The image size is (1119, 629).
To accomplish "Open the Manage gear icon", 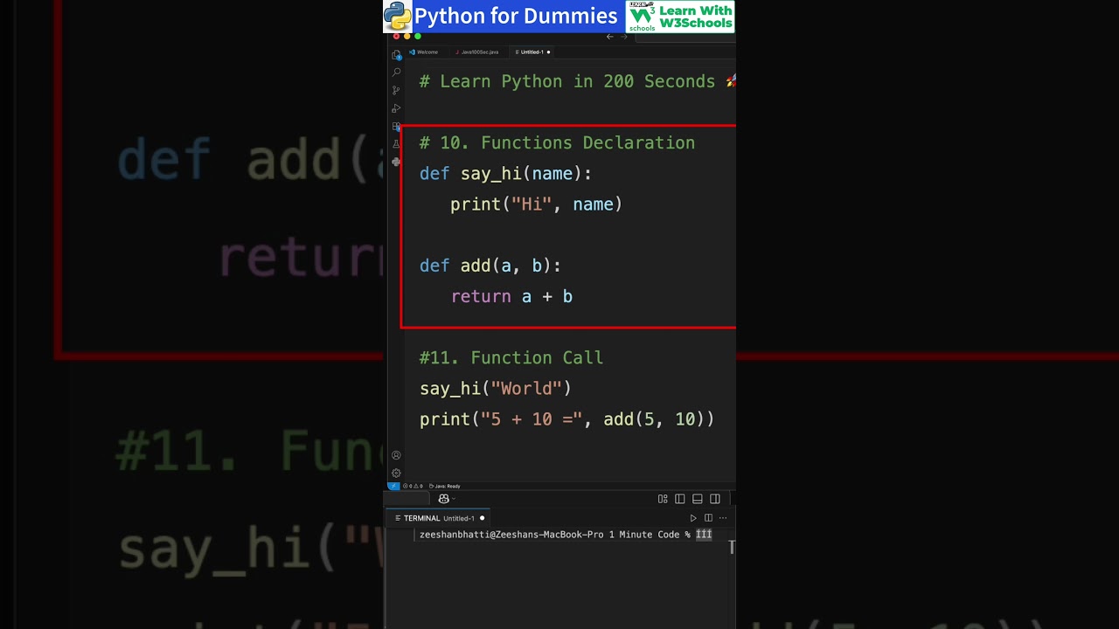I will [396, 473].
